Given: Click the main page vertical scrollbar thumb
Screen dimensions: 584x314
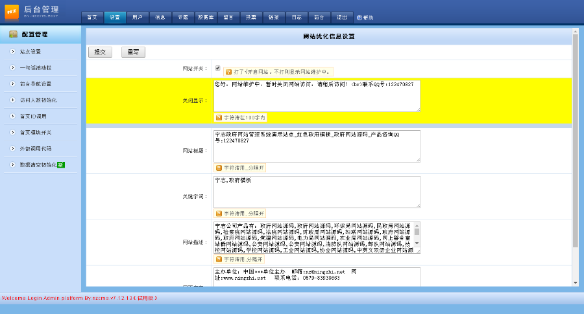Looking at the screenshot, I should (576, 141).
